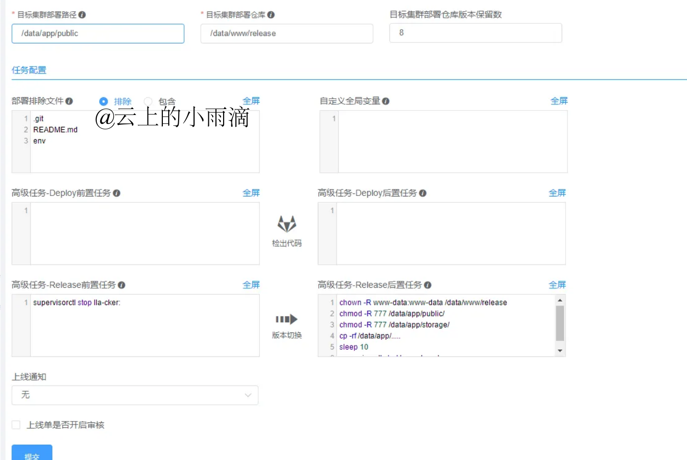Screen dimensions: 687x460
Task: Click scroll down arrow in Release后置任务 editor
Action: pos(560,351)
